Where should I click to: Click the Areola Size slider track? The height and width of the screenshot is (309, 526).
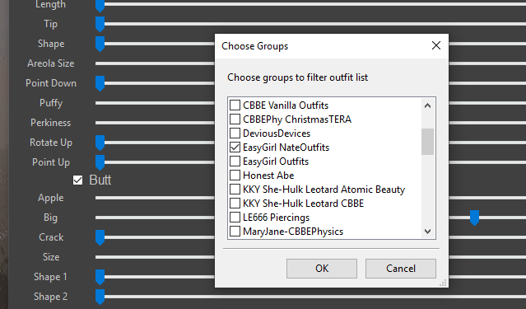(x=155, y=63)
